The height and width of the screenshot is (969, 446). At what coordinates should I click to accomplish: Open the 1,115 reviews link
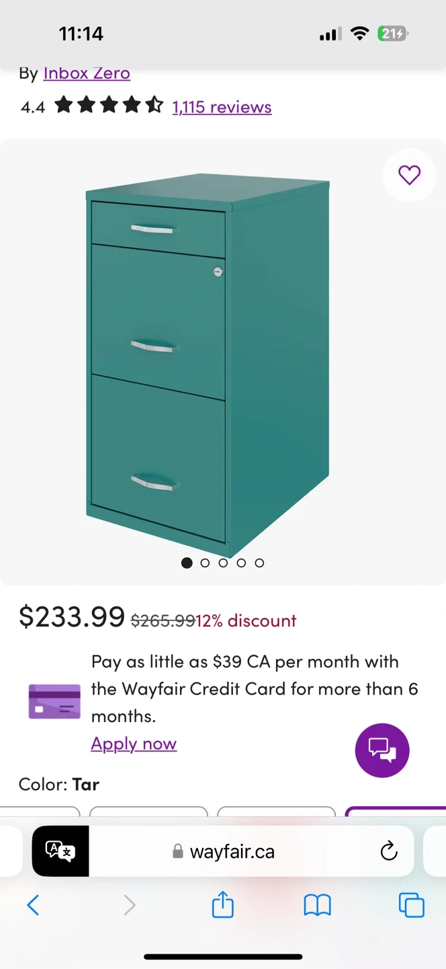(x=222, y=107)
